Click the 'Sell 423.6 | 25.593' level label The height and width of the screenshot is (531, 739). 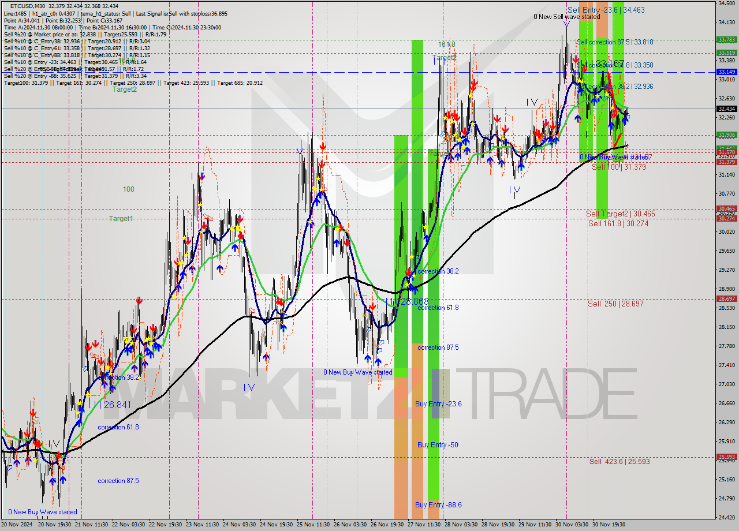(x=619, y=461)
